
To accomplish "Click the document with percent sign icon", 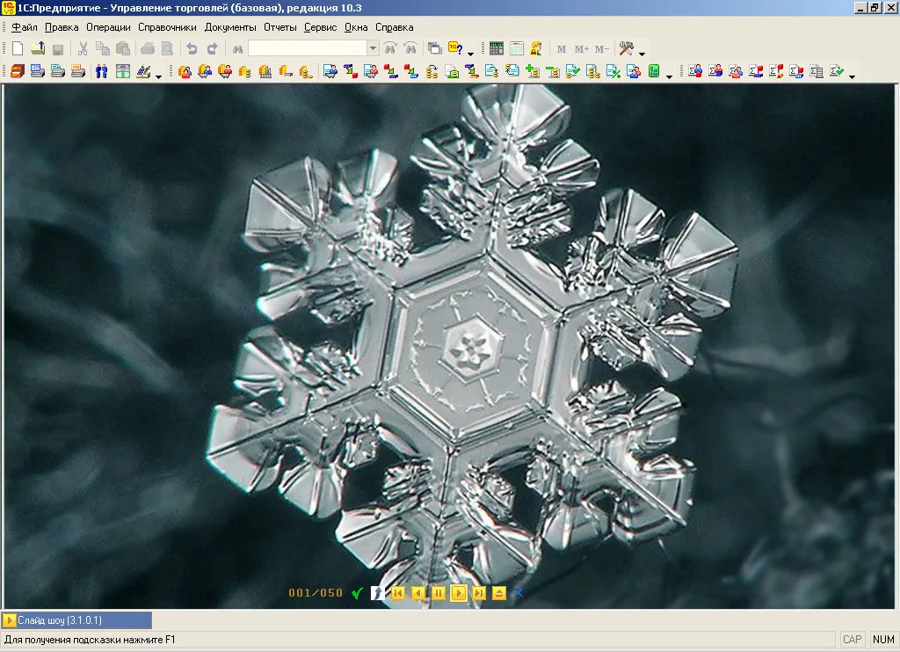I will click(x=613, y=71).
